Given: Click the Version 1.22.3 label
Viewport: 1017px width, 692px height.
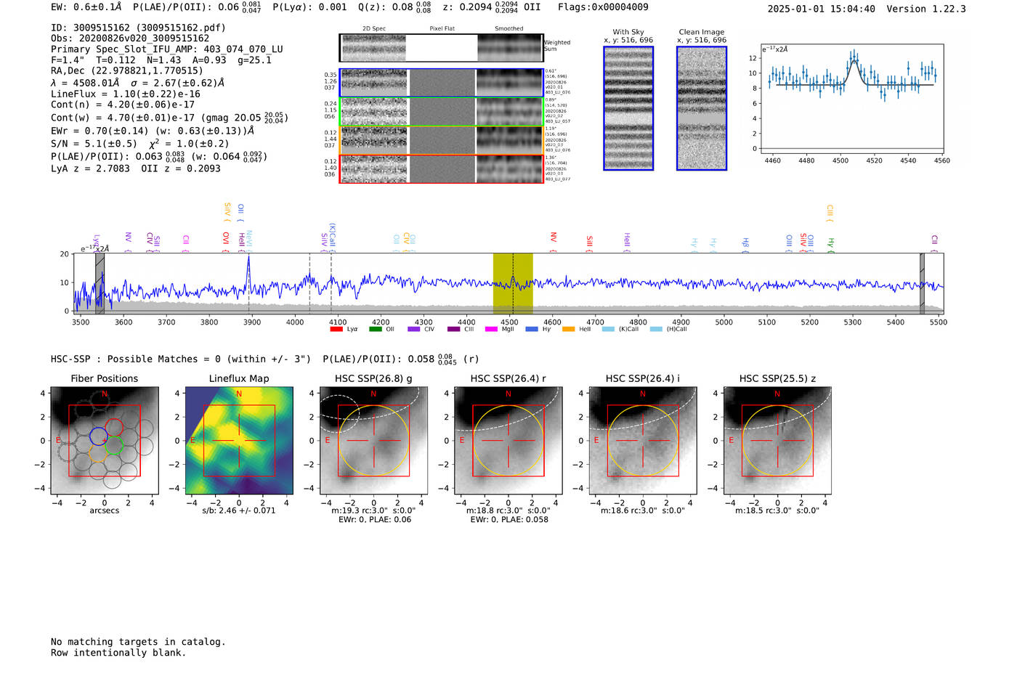Looking at the screenshot, I should tap(926, 9).
